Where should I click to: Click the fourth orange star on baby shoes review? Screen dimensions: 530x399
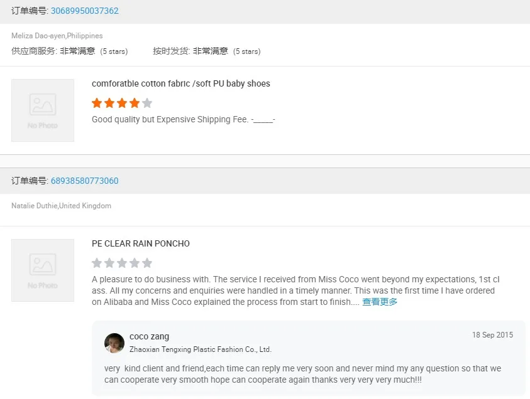[135, 103]
